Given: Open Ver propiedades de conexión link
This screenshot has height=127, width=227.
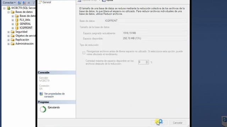Looking at the screenshot, I should pos(54,95).
